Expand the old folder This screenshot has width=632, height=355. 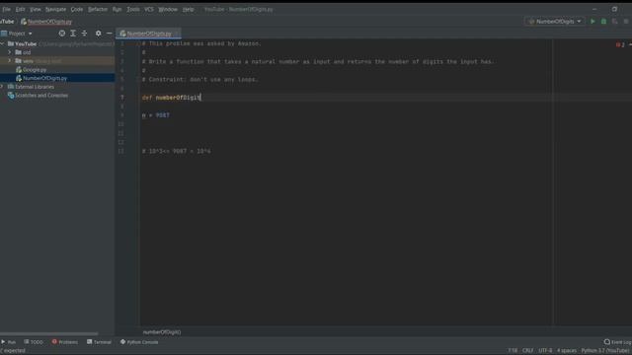pos(10,52)
